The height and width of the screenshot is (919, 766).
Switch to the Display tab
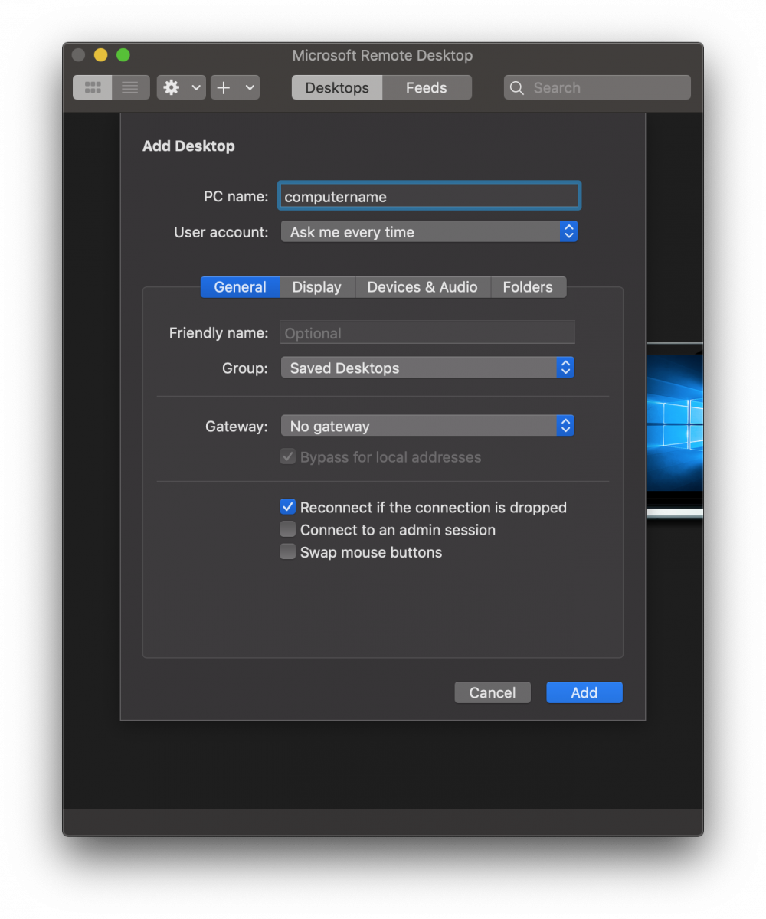coord(317,287)
